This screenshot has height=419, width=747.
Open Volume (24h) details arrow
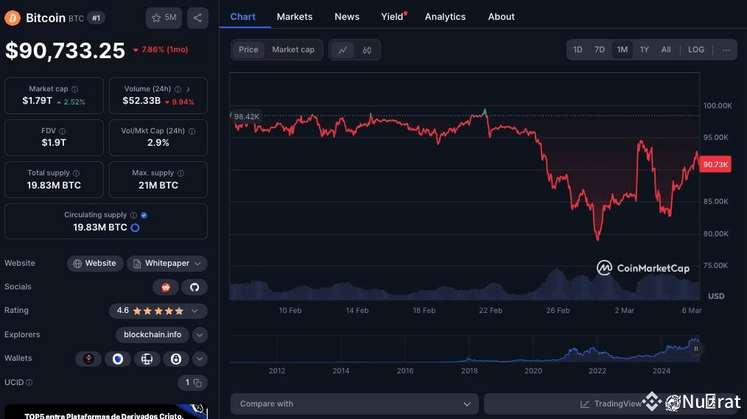point(188,89)
